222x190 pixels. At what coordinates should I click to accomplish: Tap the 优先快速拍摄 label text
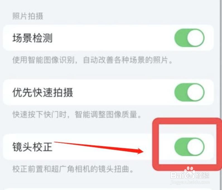click(43, 92)
